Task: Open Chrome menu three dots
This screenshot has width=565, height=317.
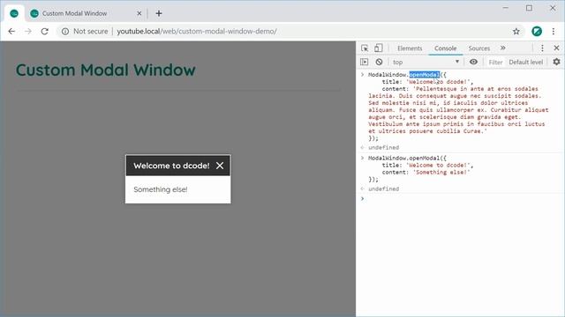Action: [554, 32]
